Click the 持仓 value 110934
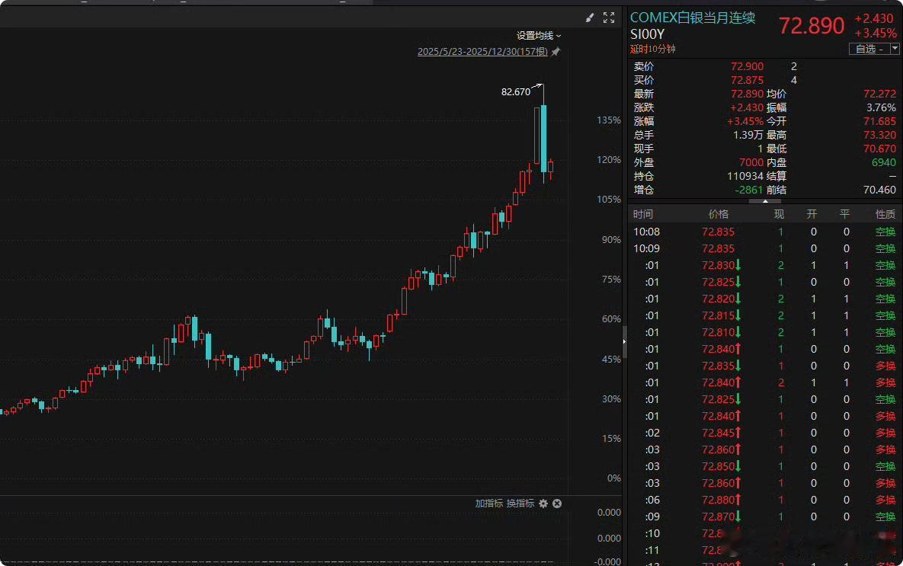This screenshot has height=566, width=903. (x=745, y=176)
